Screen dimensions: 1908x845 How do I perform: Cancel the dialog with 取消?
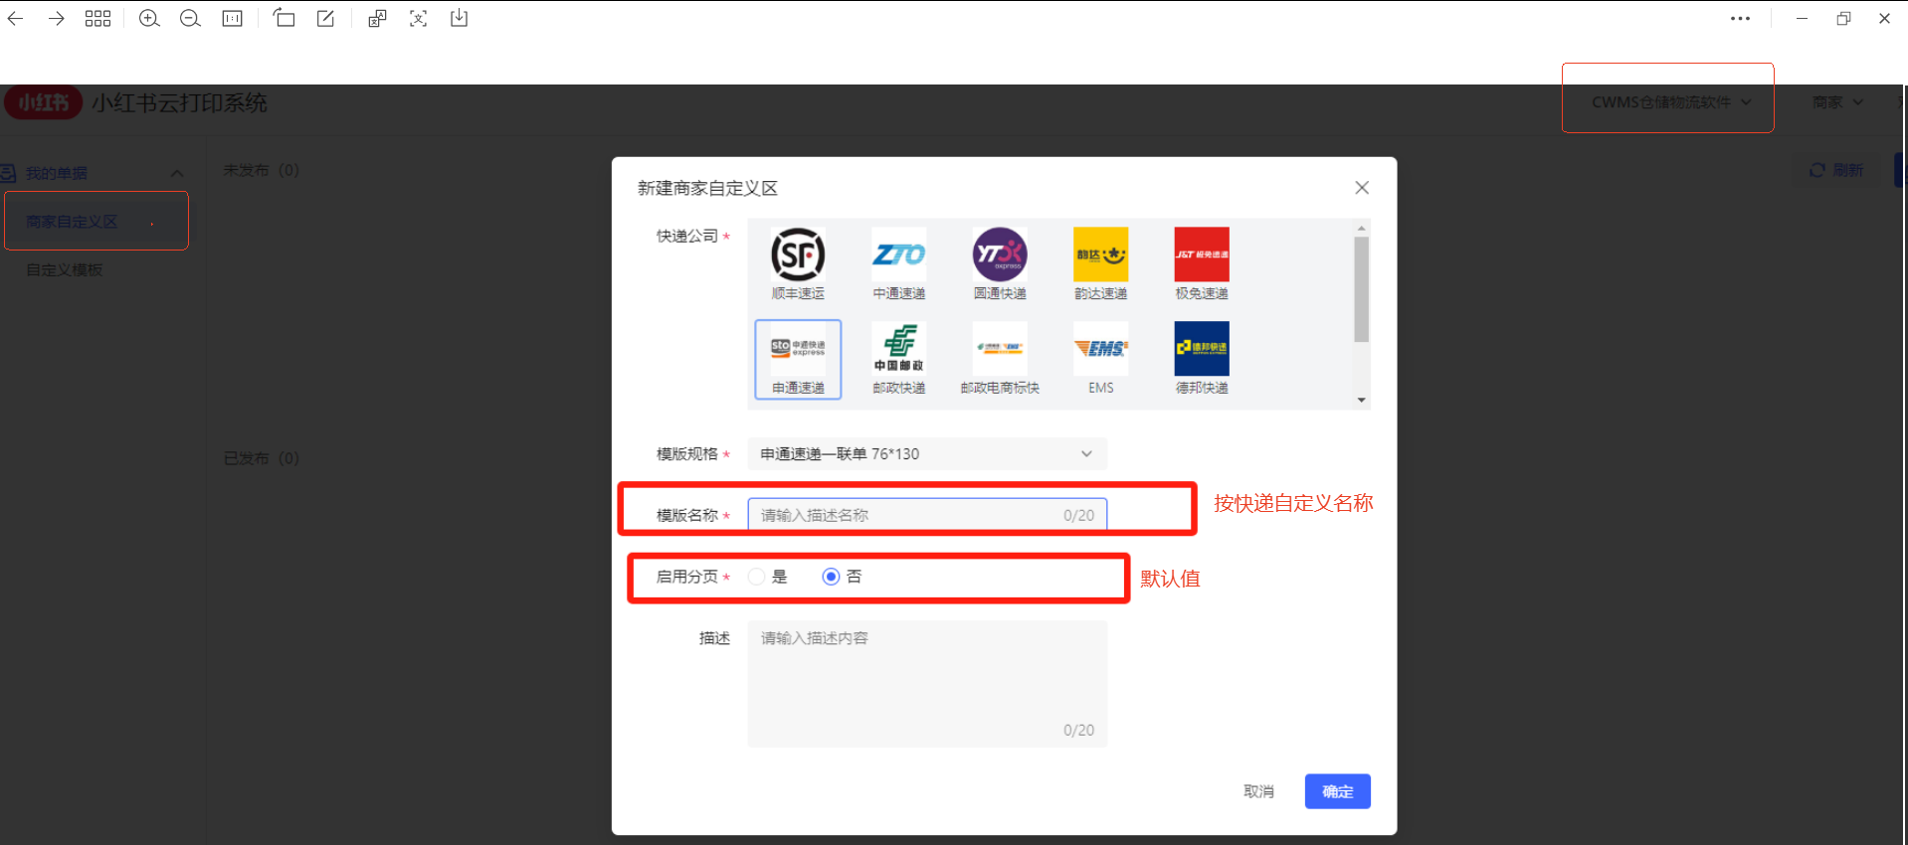(1258, 791)
